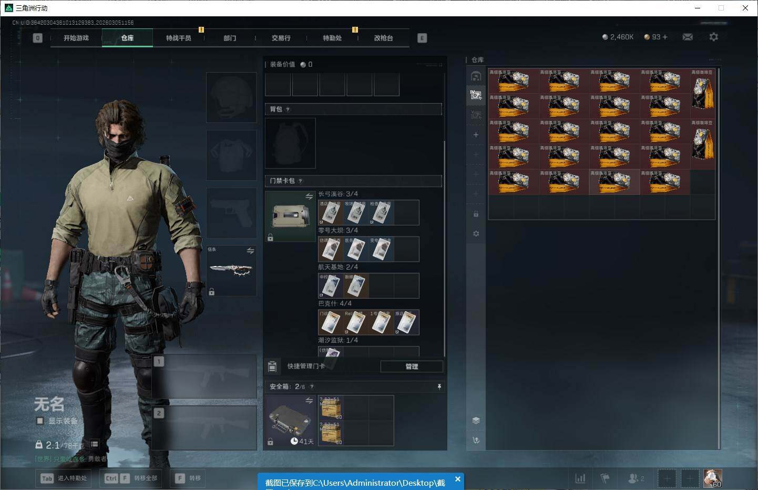Open weight details list icon
Image resolution: width=758 pixels, height=490 pixels.
(95, 444)
